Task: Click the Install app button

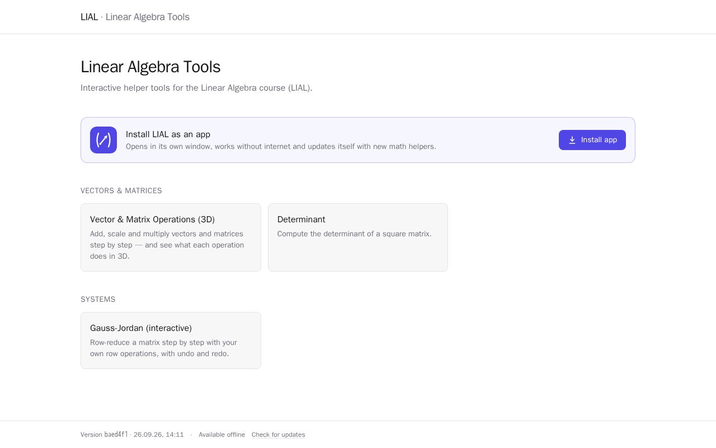Action: point(592,140)
